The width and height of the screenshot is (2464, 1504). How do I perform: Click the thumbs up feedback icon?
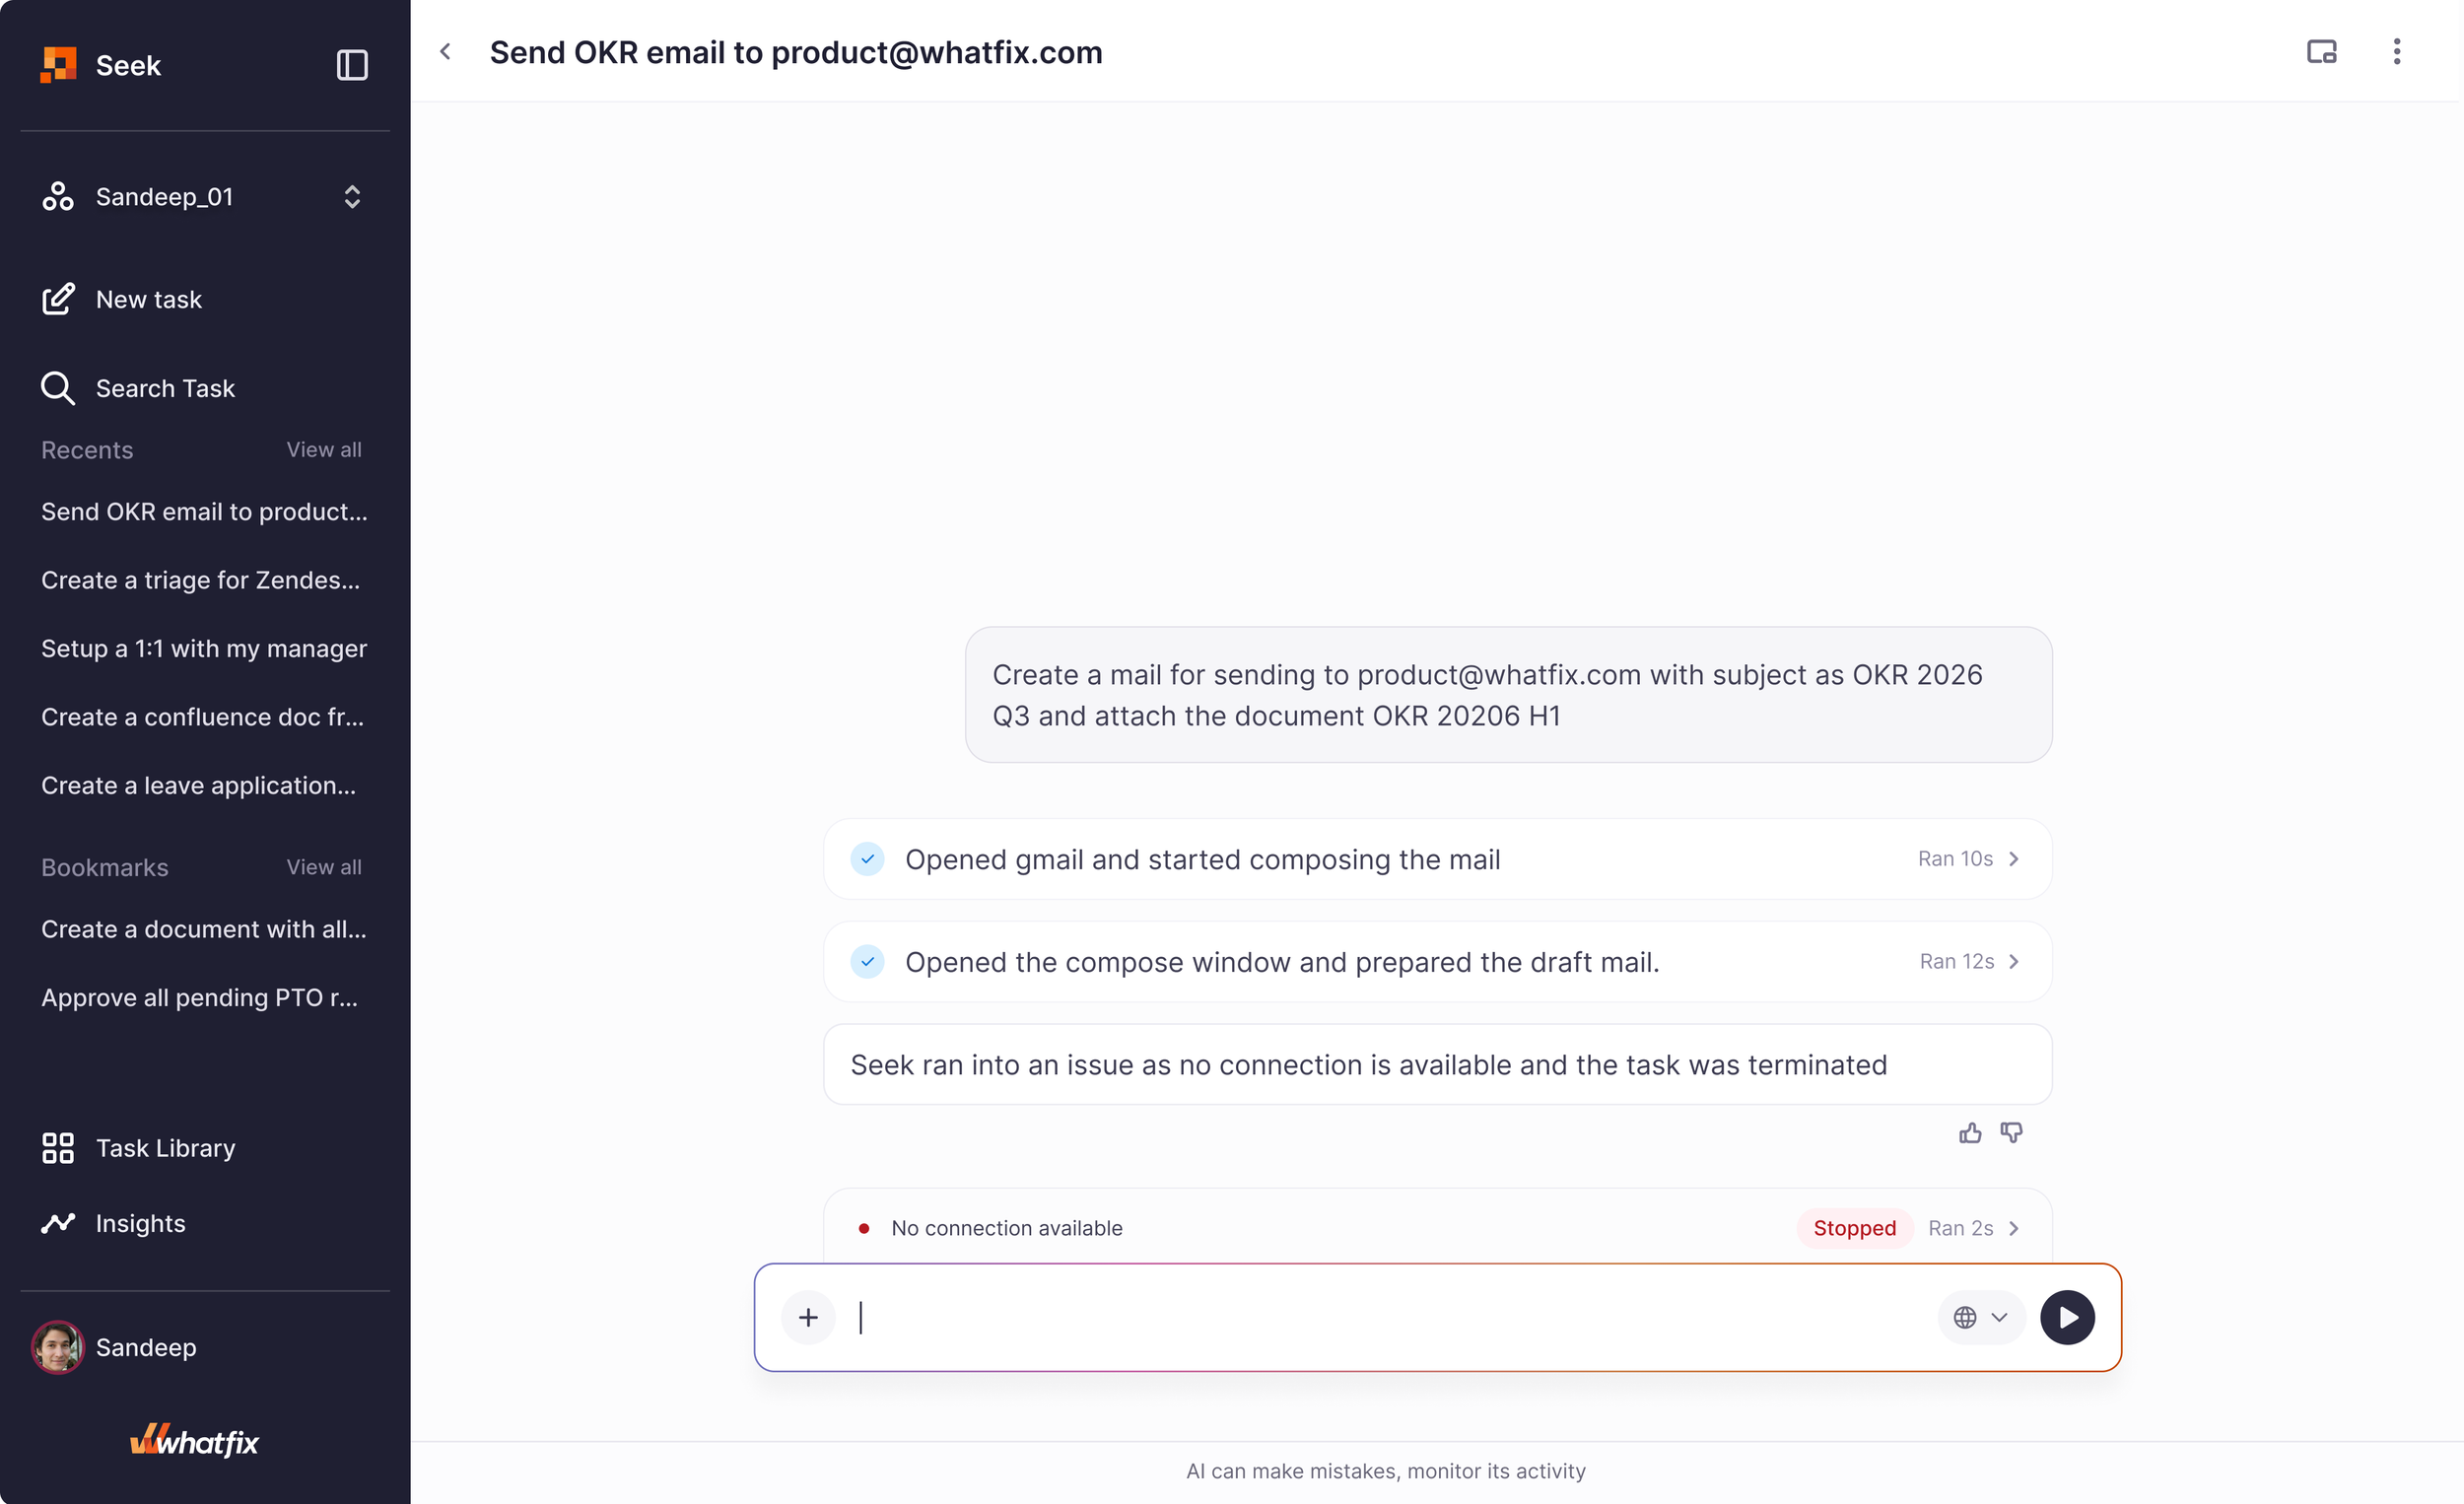click(x=1970, y=1133)
